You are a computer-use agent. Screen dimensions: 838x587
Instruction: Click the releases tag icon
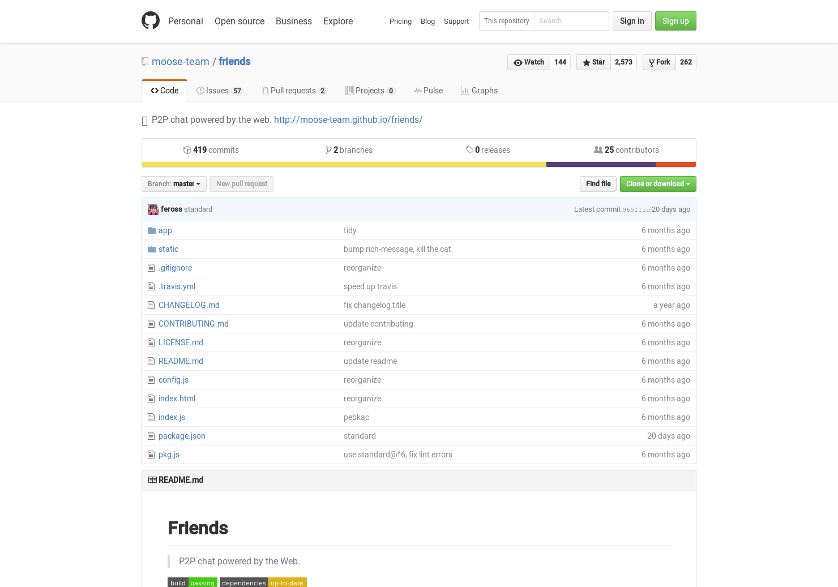(469, 150)
